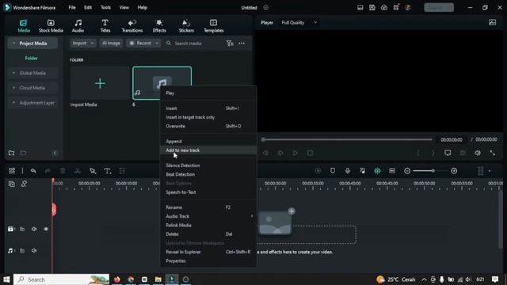The image size is (507, 285).
Task: Select Folder in Project Media
Action: (32, 58)
